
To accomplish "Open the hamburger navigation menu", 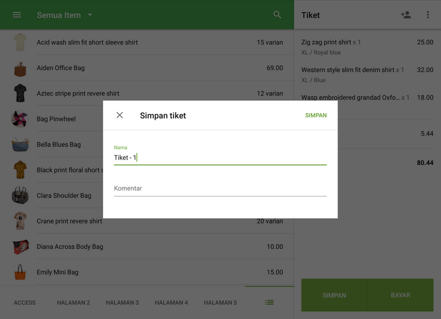I will click(17, 15).
